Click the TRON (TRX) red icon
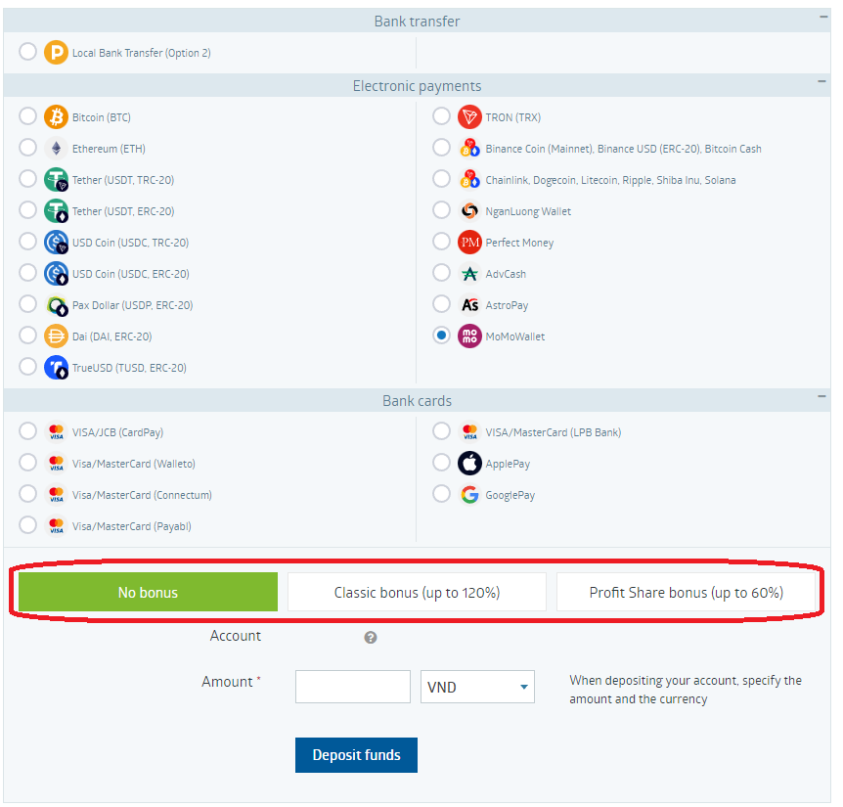 coord(469,117)
